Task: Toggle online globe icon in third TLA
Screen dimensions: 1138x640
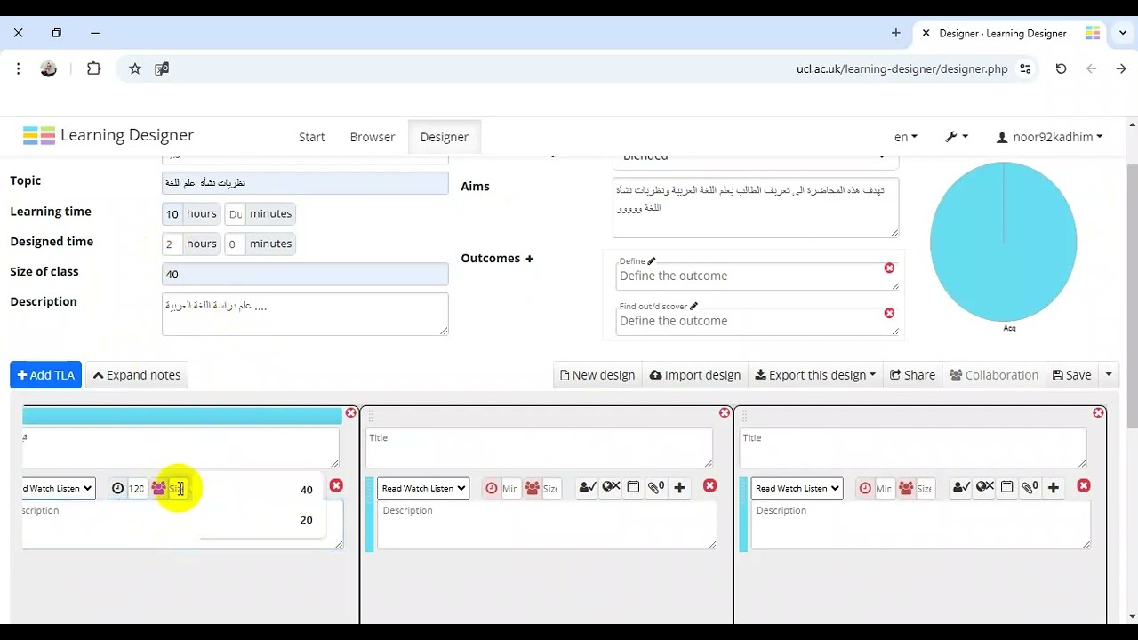Action: tap(984, 487)
